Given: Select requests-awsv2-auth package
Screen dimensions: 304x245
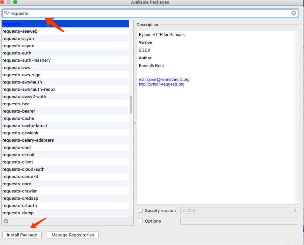Looking at the screenshot, I should coord(65,96).
